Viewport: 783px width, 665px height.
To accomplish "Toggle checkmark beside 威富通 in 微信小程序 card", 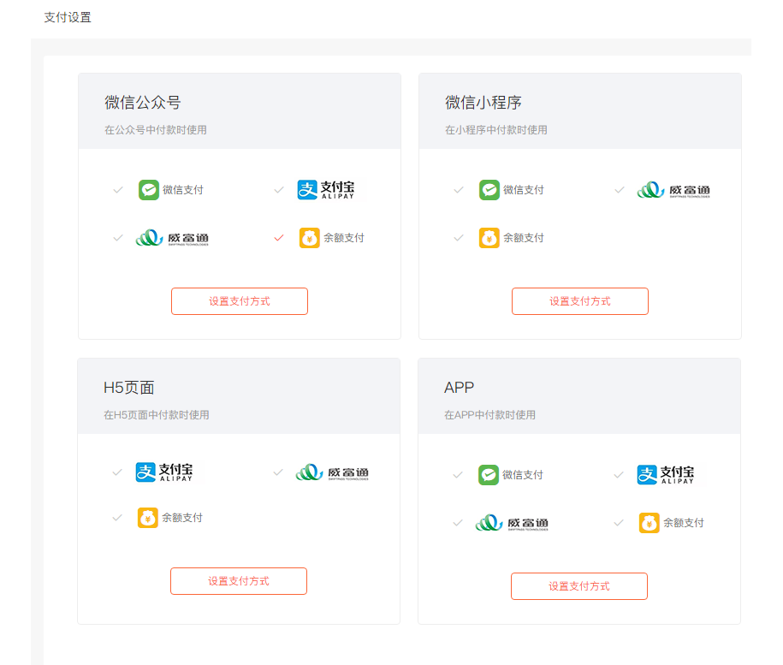I will tap(620, 190).
